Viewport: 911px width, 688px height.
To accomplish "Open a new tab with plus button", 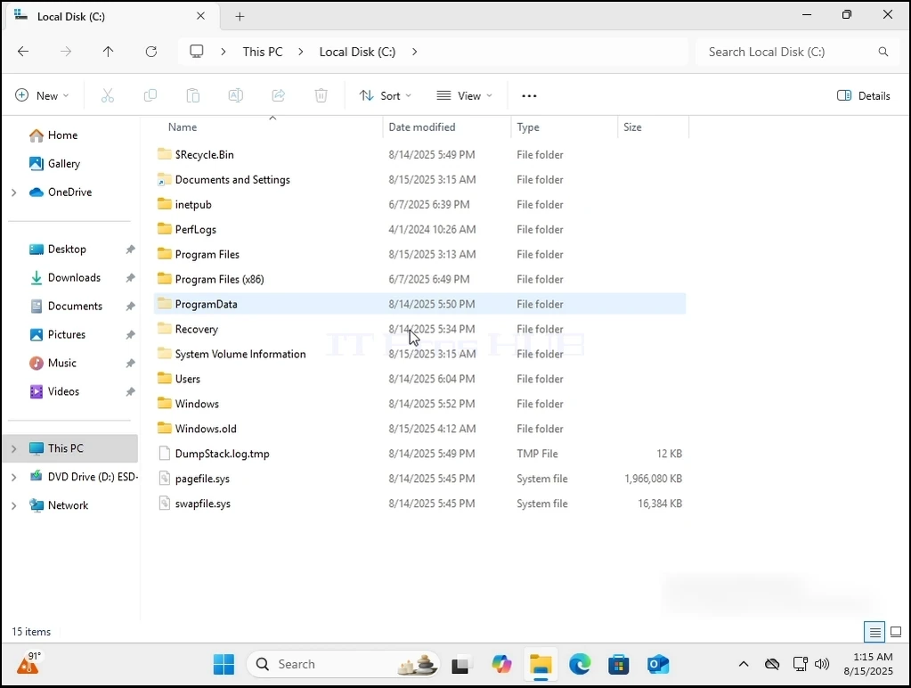I will (240, 16).
